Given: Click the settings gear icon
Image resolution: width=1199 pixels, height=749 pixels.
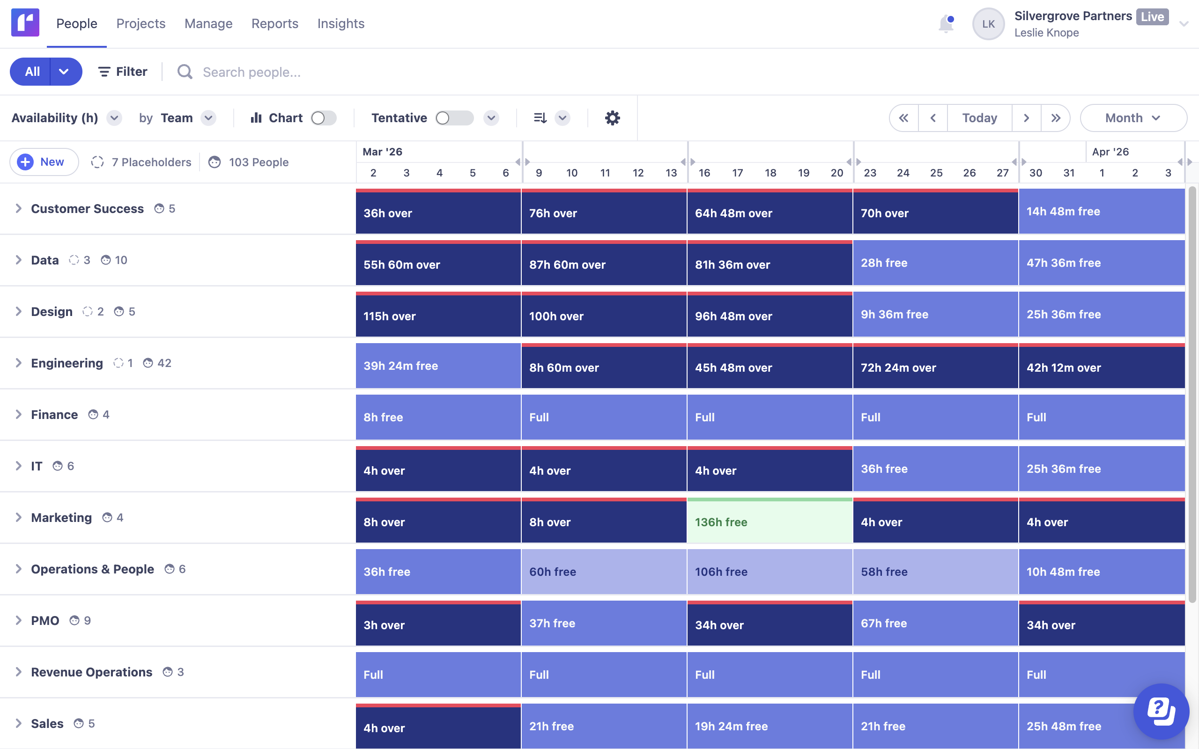Looking at the screenshot, I should click(613, 118).
